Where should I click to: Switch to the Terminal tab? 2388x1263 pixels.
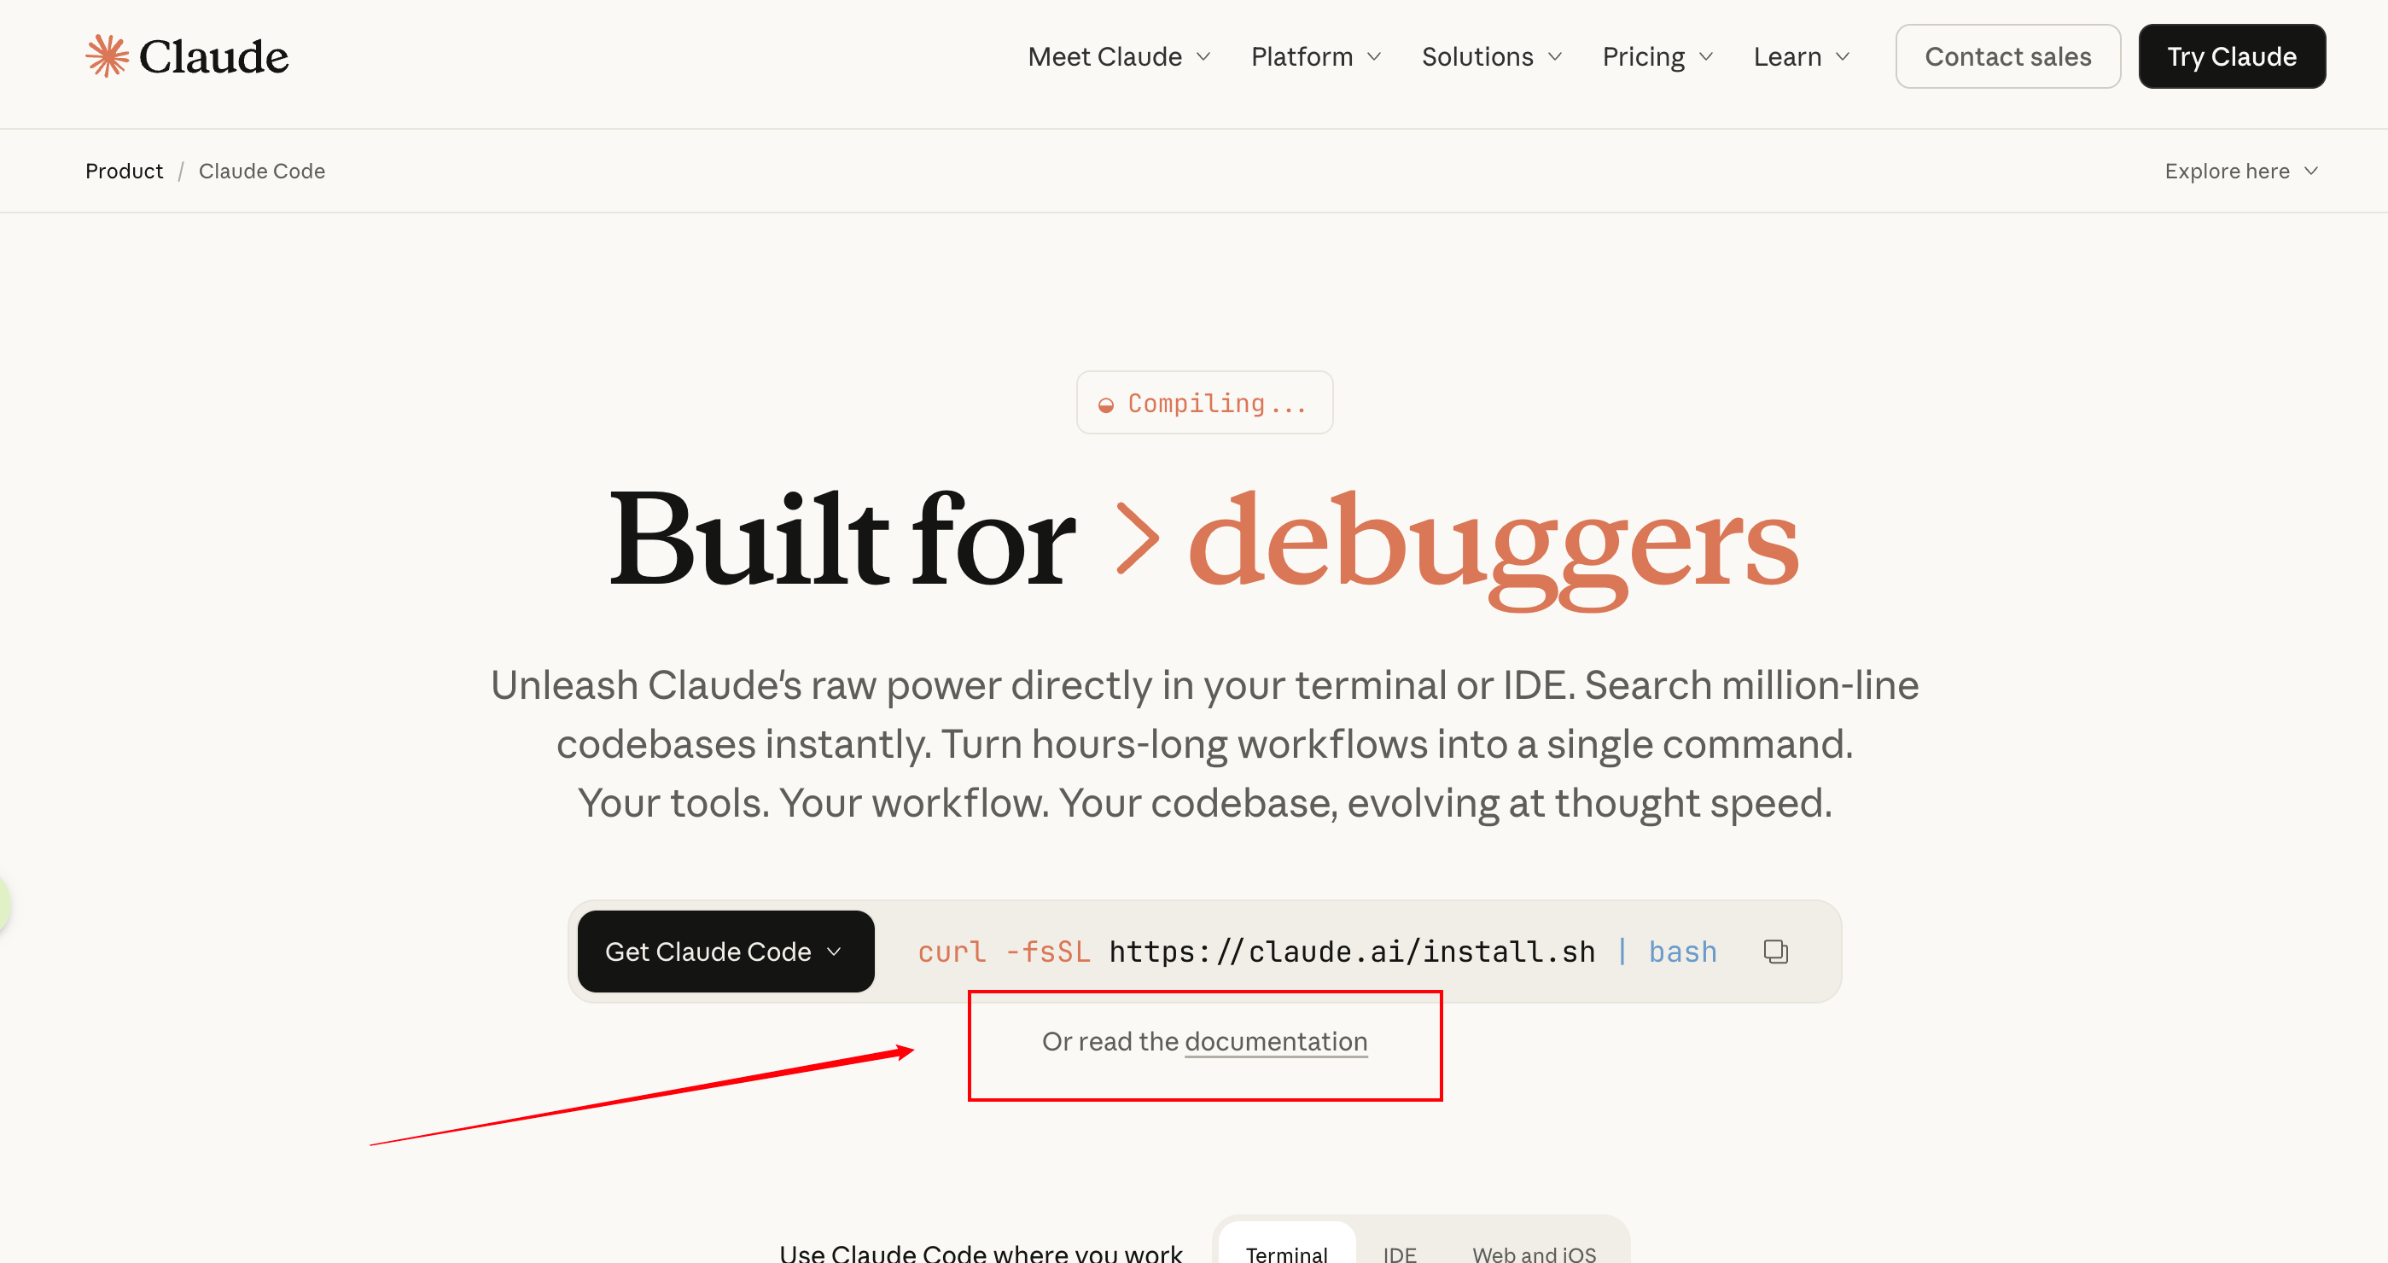tap(1286, 1253)
